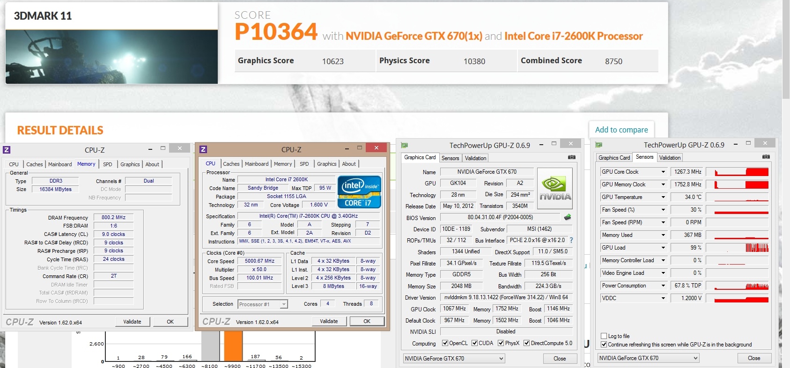Click the CPU-Z logo icon in the Memory window title bar
The height and width of the screenshot is (368, 790).
pyautogui.click(x=7, y=150)
